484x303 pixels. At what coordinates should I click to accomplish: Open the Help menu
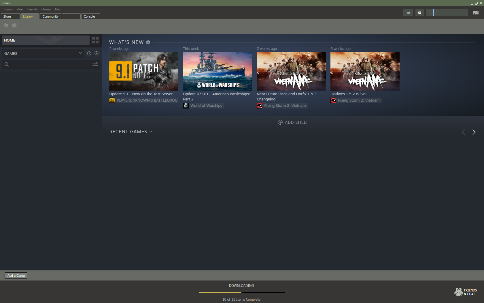pyautogui.click(x=58, y=9)
